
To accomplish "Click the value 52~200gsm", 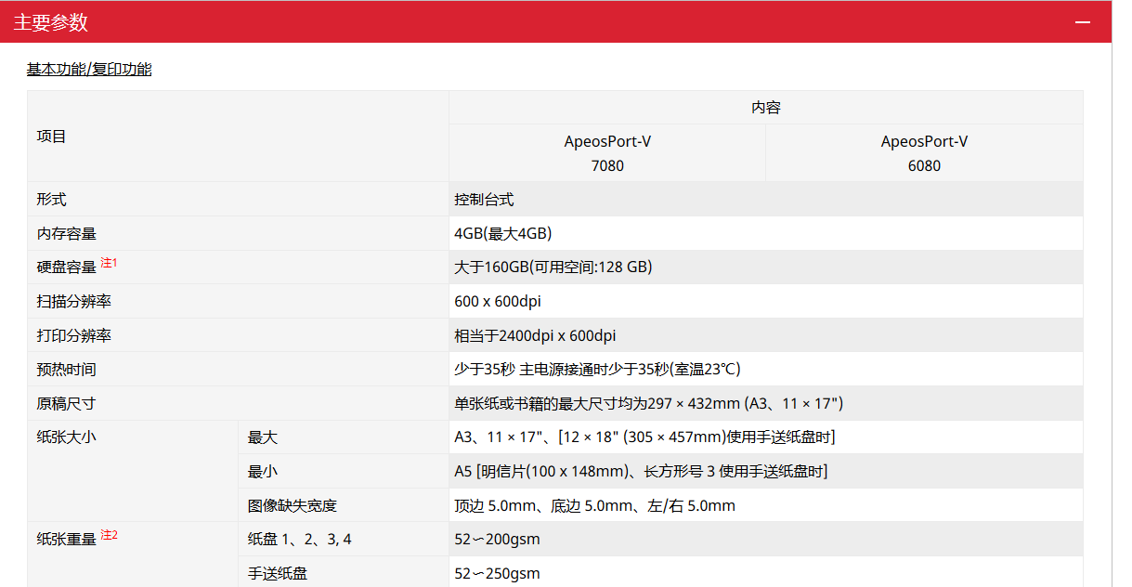I will 497,540.
